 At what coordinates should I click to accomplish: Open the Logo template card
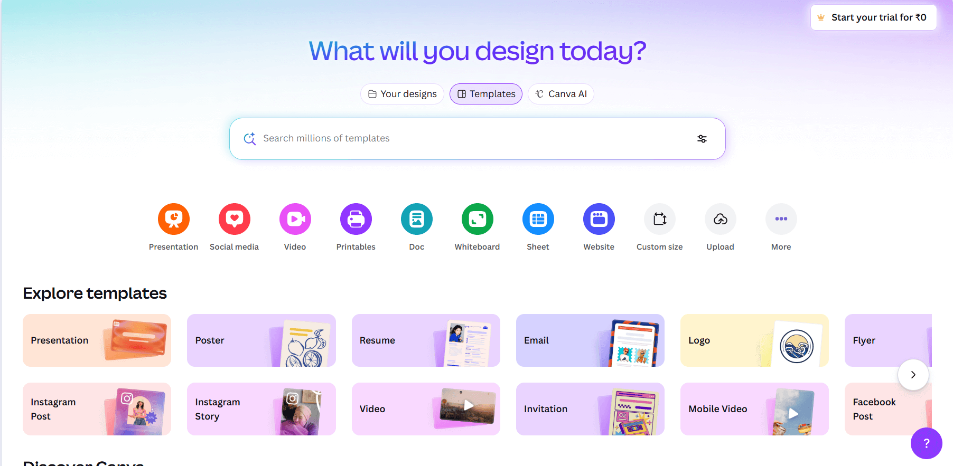click(754, 340)
